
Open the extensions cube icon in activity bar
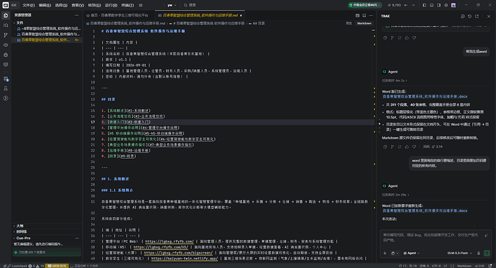(x=6, y=55)
